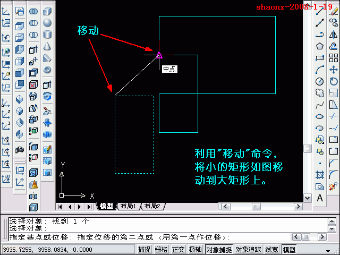
Task: Select the Rectangle draw tool
Action: [320, 58]
